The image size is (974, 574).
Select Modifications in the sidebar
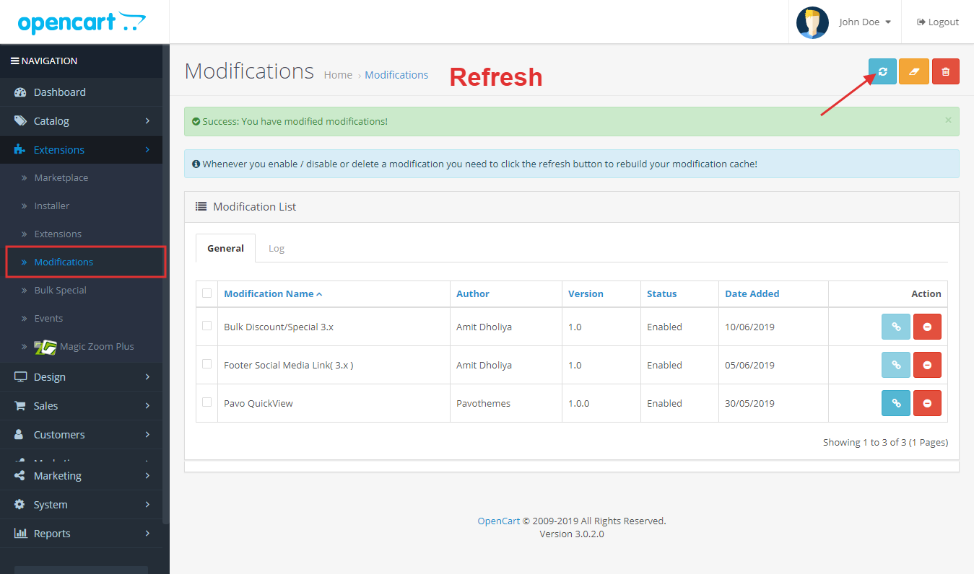[x=64, y=262]
